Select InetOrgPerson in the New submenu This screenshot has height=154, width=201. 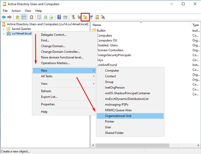130,88
